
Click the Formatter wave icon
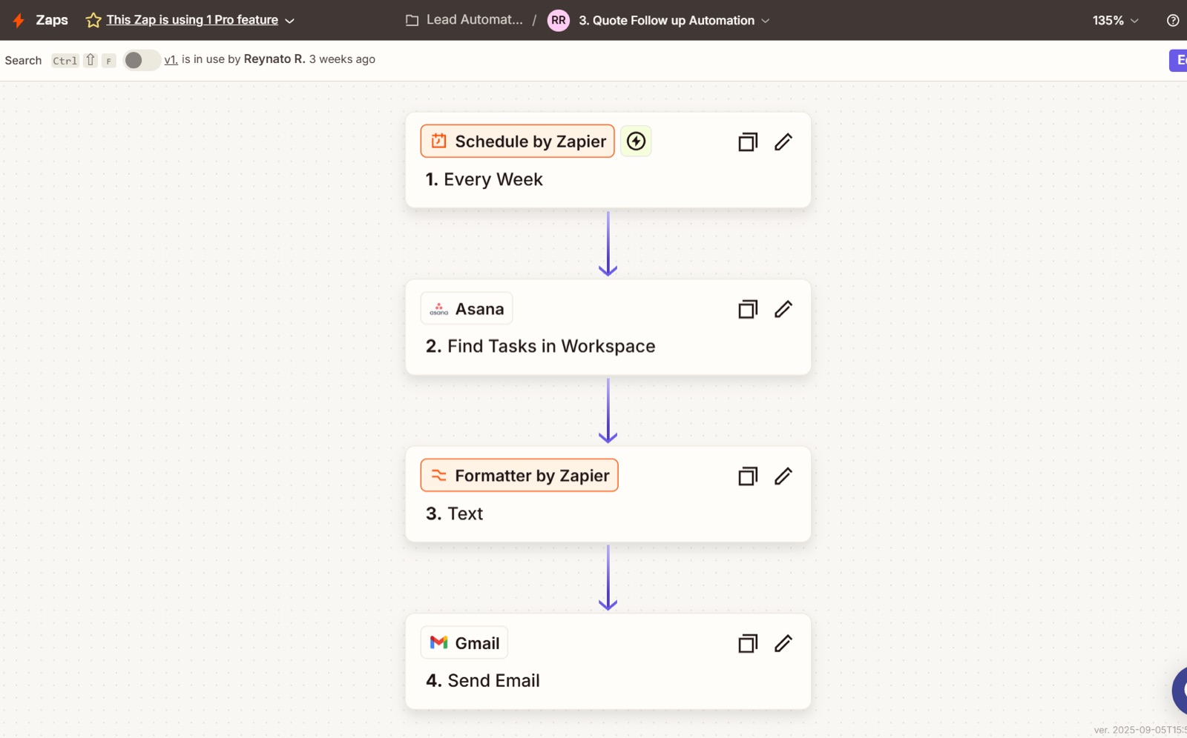coord(439,476)
